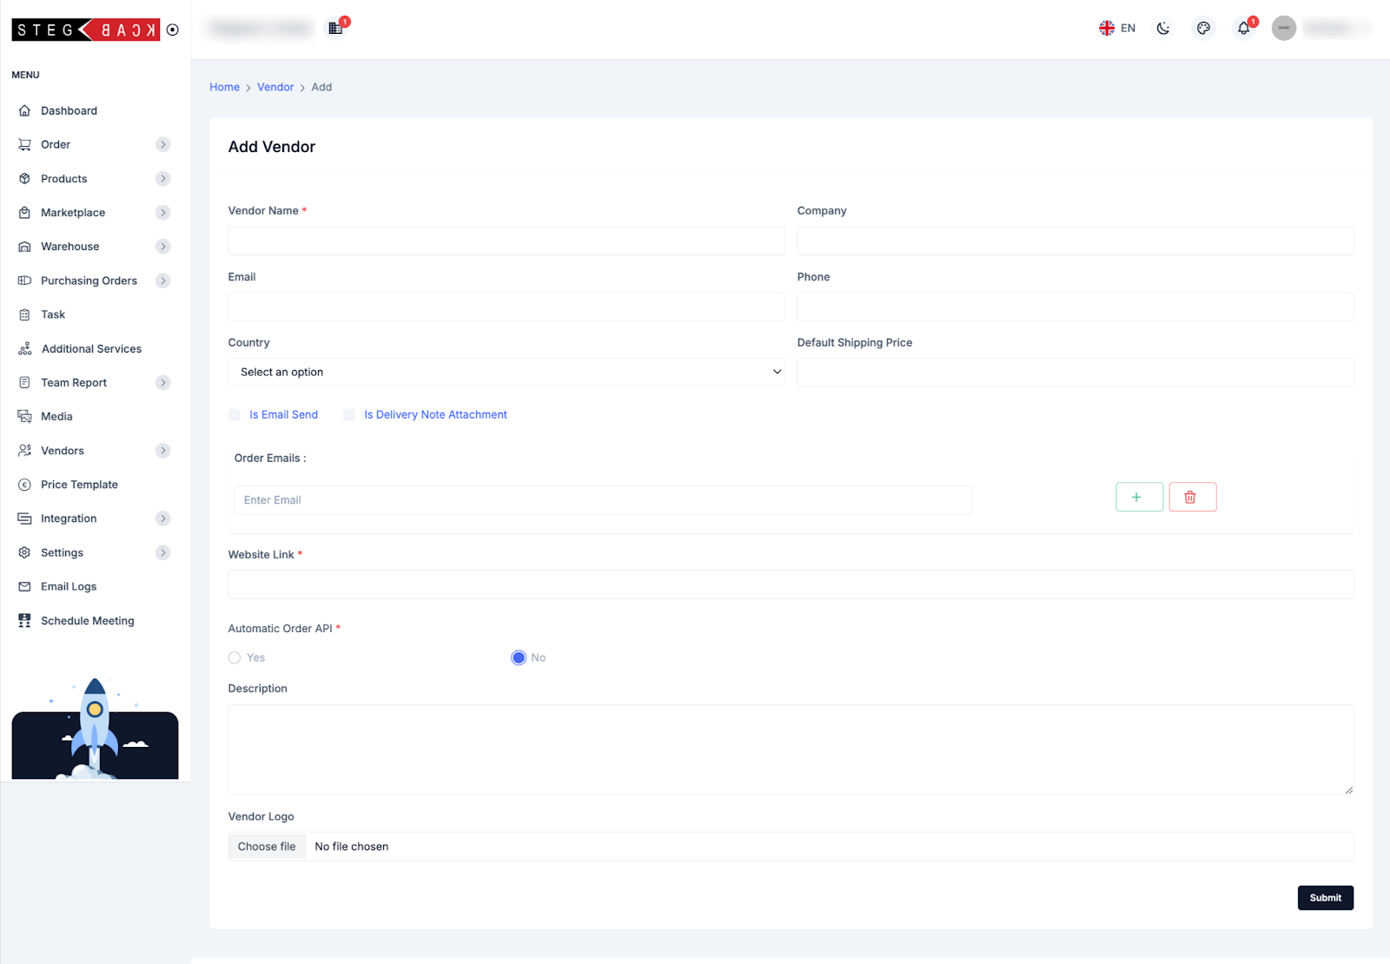The height and width of the screenshot is (964, 1390).
Task: Click the Task clipboard icon
Action: click(24, 314)
